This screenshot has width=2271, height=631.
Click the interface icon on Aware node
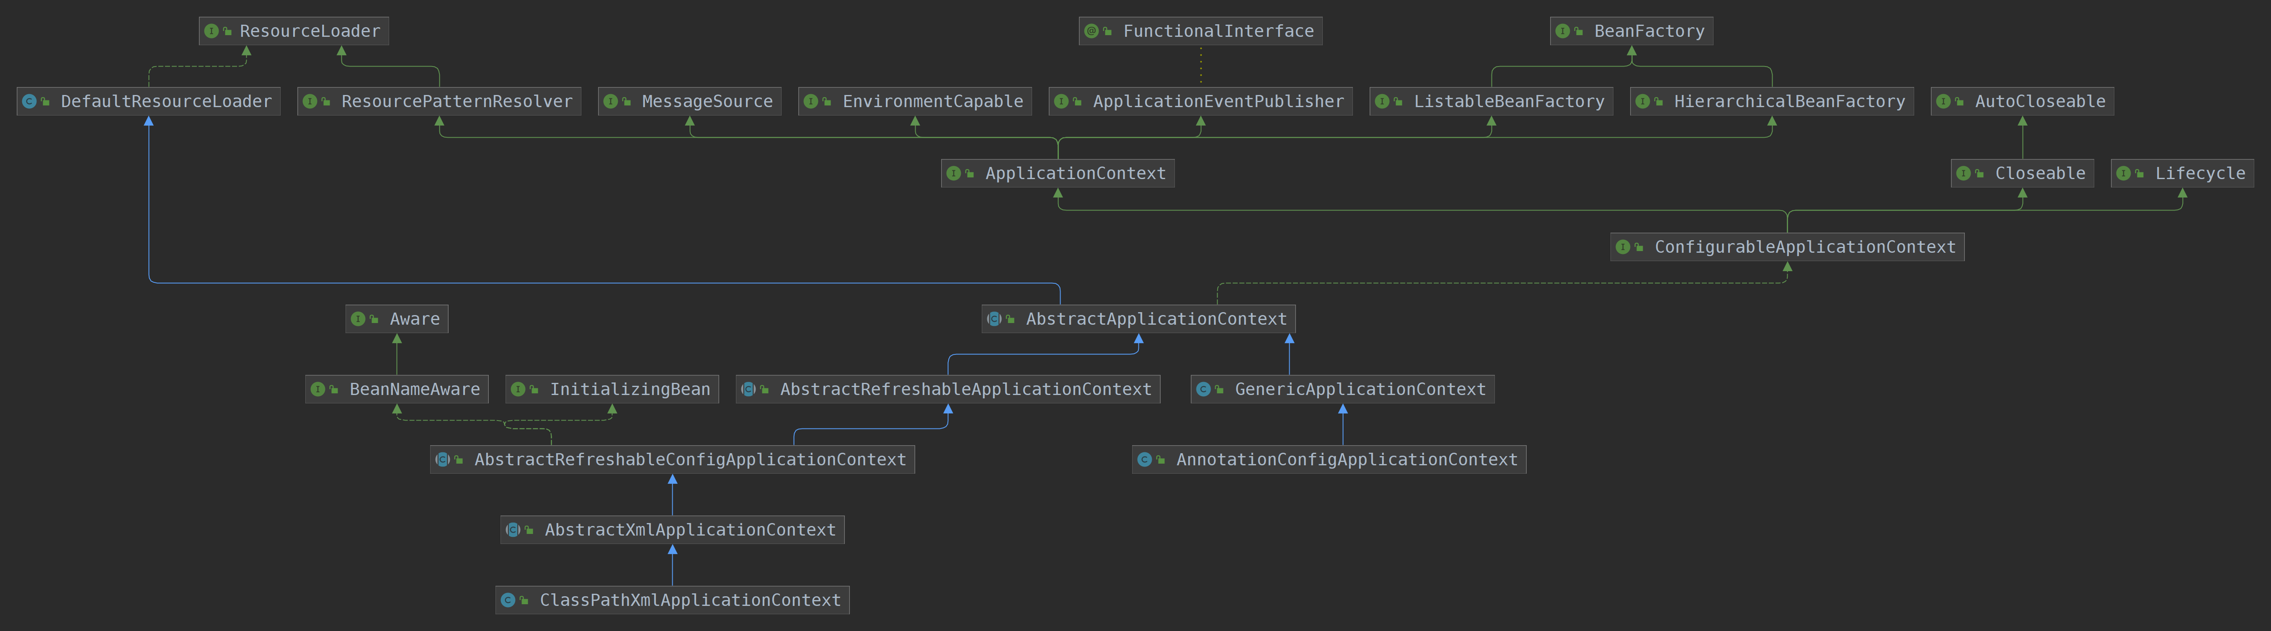[x=358, y=319]
